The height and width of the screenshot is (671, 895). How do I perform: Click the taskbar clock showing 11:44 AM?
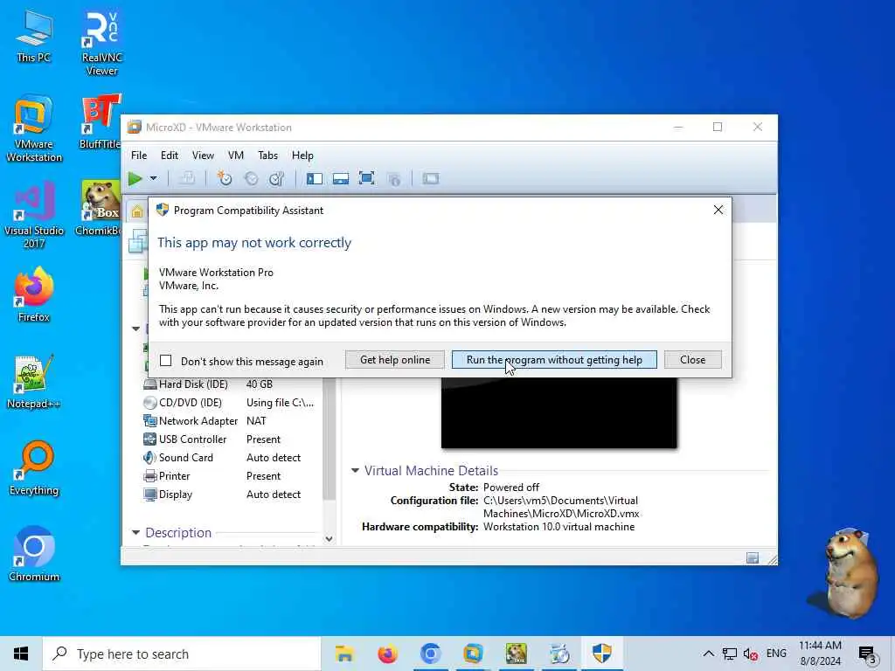[x=820, y=654]
